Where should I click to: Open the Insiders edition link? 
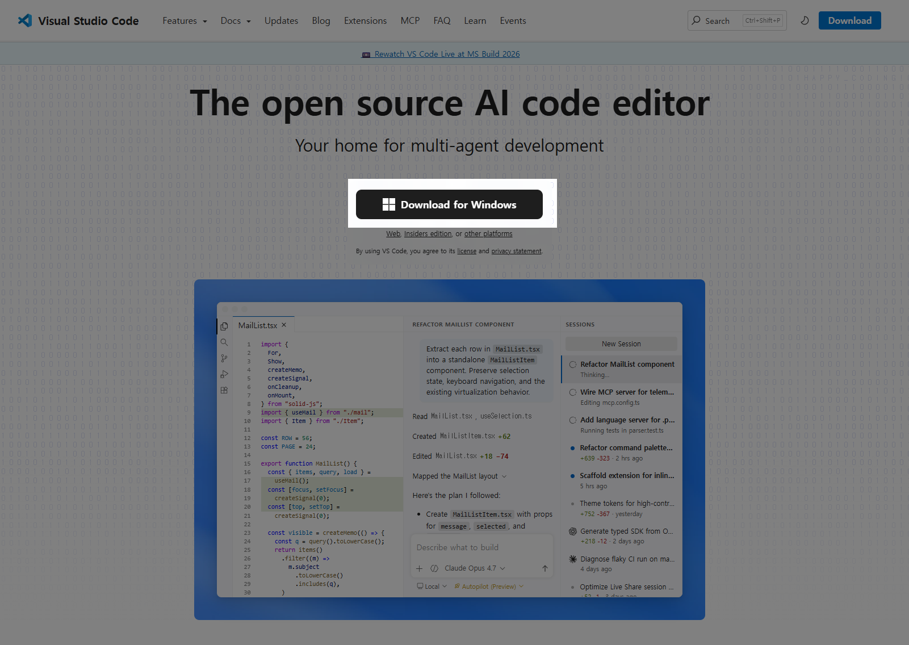[x=428, y=234]
